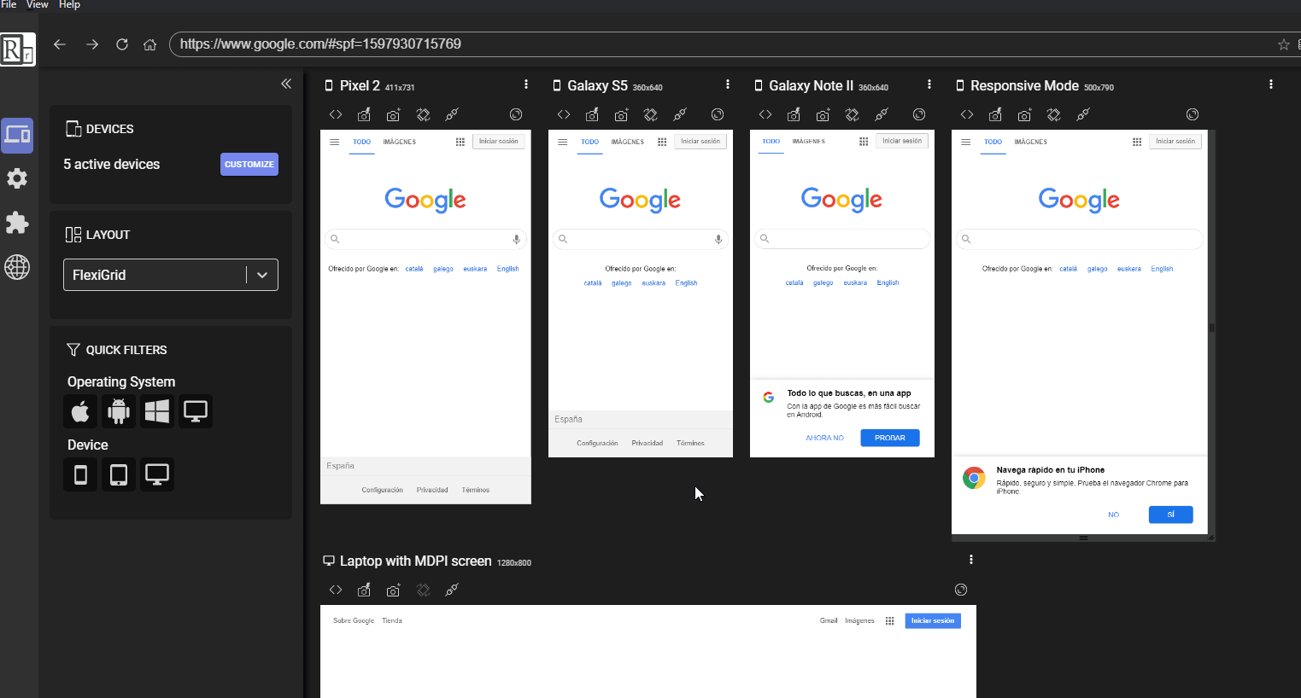
Task: Take quick screenshot of Galaxy S5
Action: (x=592, y=114)
